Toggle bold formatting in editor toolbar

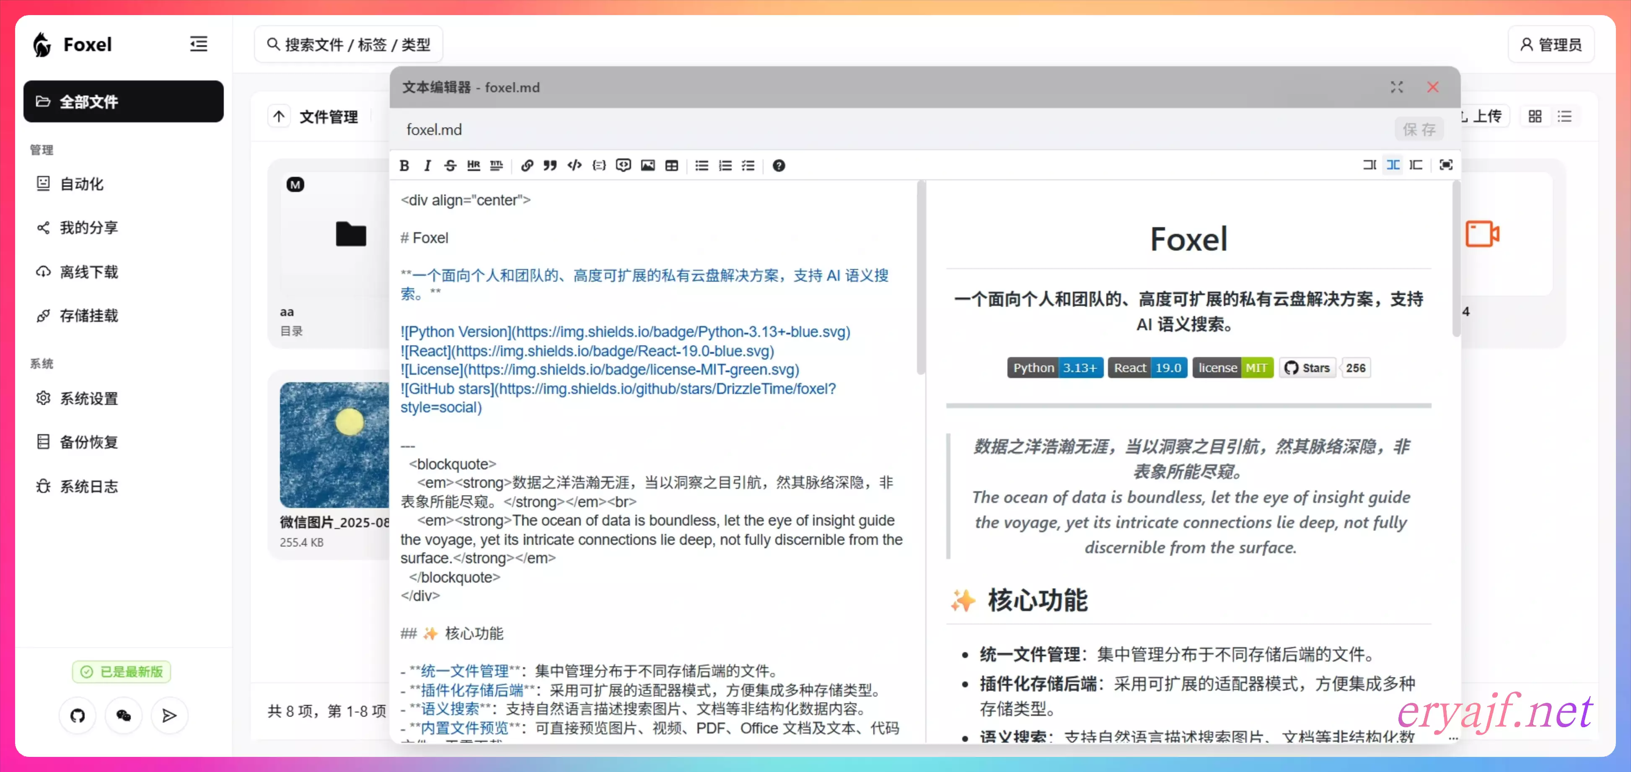[404, 165]
